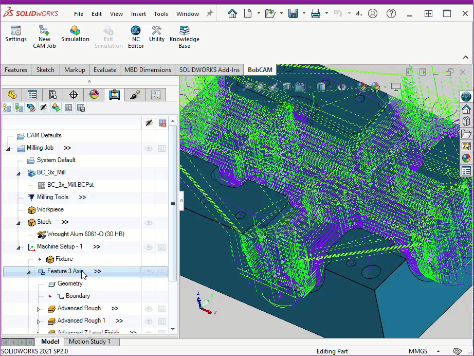Switch to BobCAM CAM tree tab

[115, 95]
